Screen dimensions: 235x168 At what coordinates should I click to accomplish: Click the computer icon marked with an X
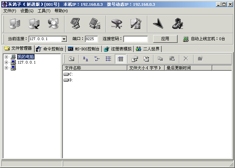[x=34, y=23]
